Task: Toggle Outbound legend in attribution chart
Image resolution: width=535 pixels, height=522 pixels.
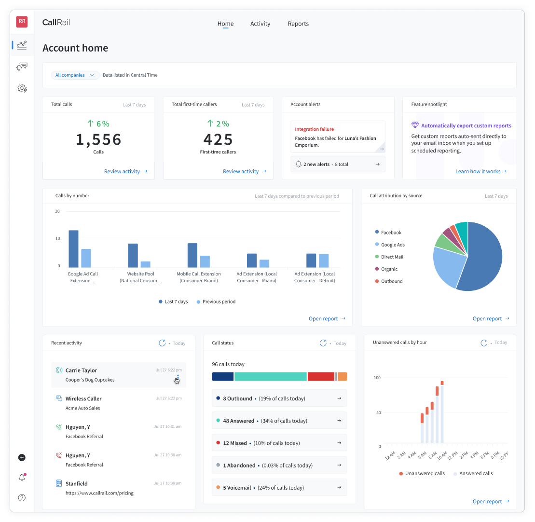Action: tap(389, 281)
